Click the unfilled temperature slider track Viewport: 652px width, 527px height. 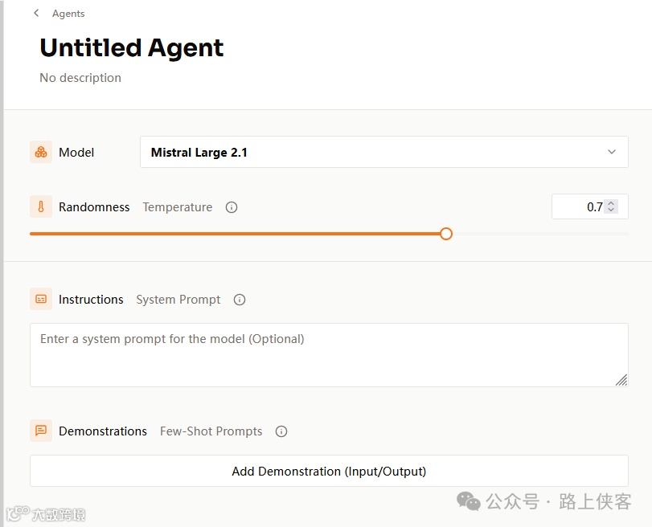pyautogui.click(x=539, y=234)
